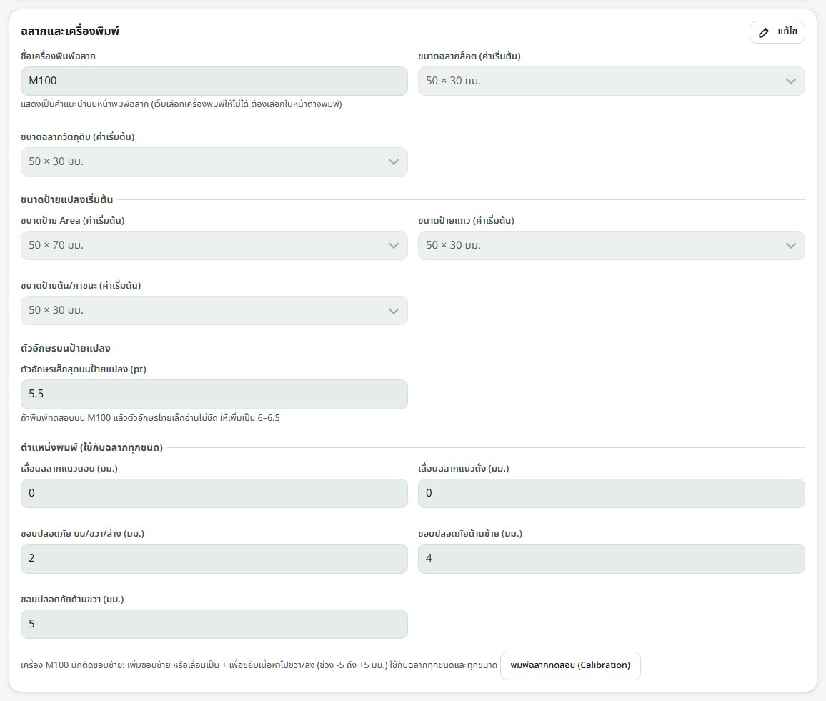Click the ขอบปลอดภัยด้านซ้าย field
This screenshot has width=826, height=701.
[x=611, y=558]
